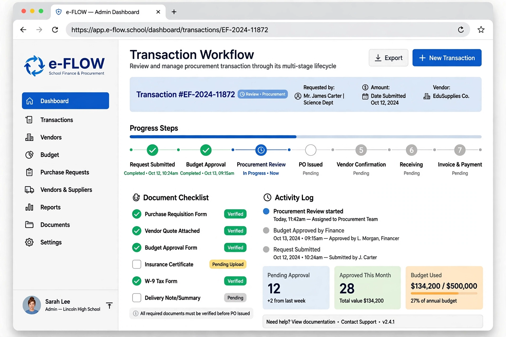This screenshot has height=337, width=506.
Task: Click the Vendor Quote Attached Verified badge
Action: coord(235,231)
